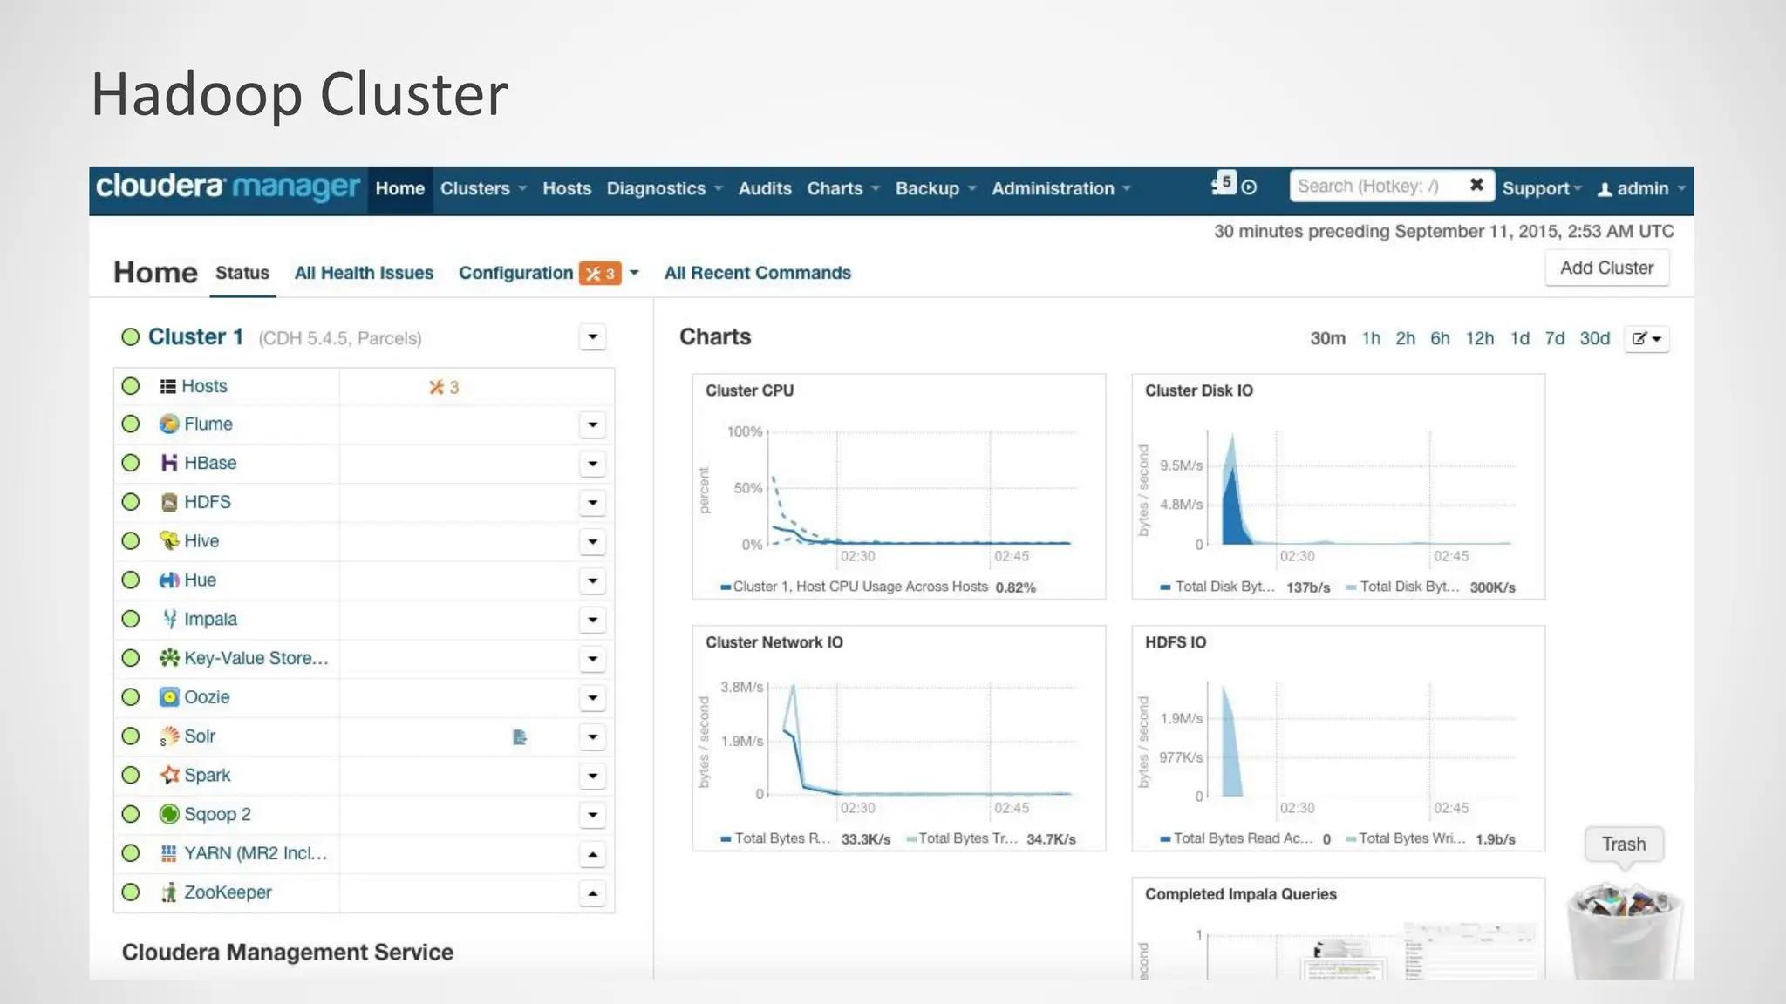Click the Flume service icon
1786x1004 pixels.
pyautogui.click(x=169, y=424)
